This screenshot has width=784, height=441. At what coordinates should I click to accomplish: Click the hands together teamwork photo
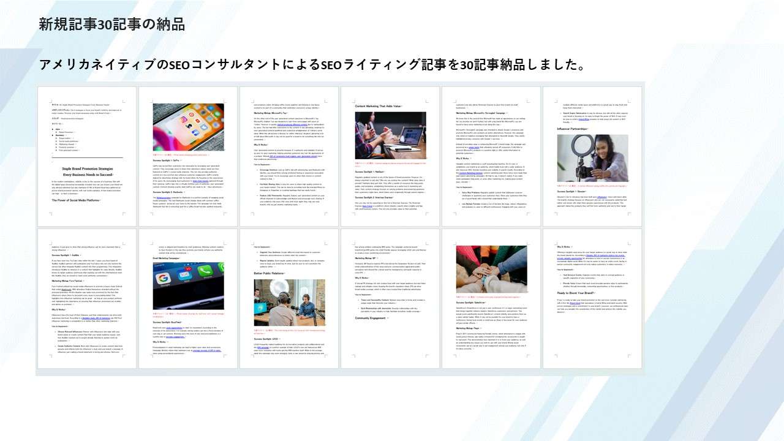(x=492, y=270)
